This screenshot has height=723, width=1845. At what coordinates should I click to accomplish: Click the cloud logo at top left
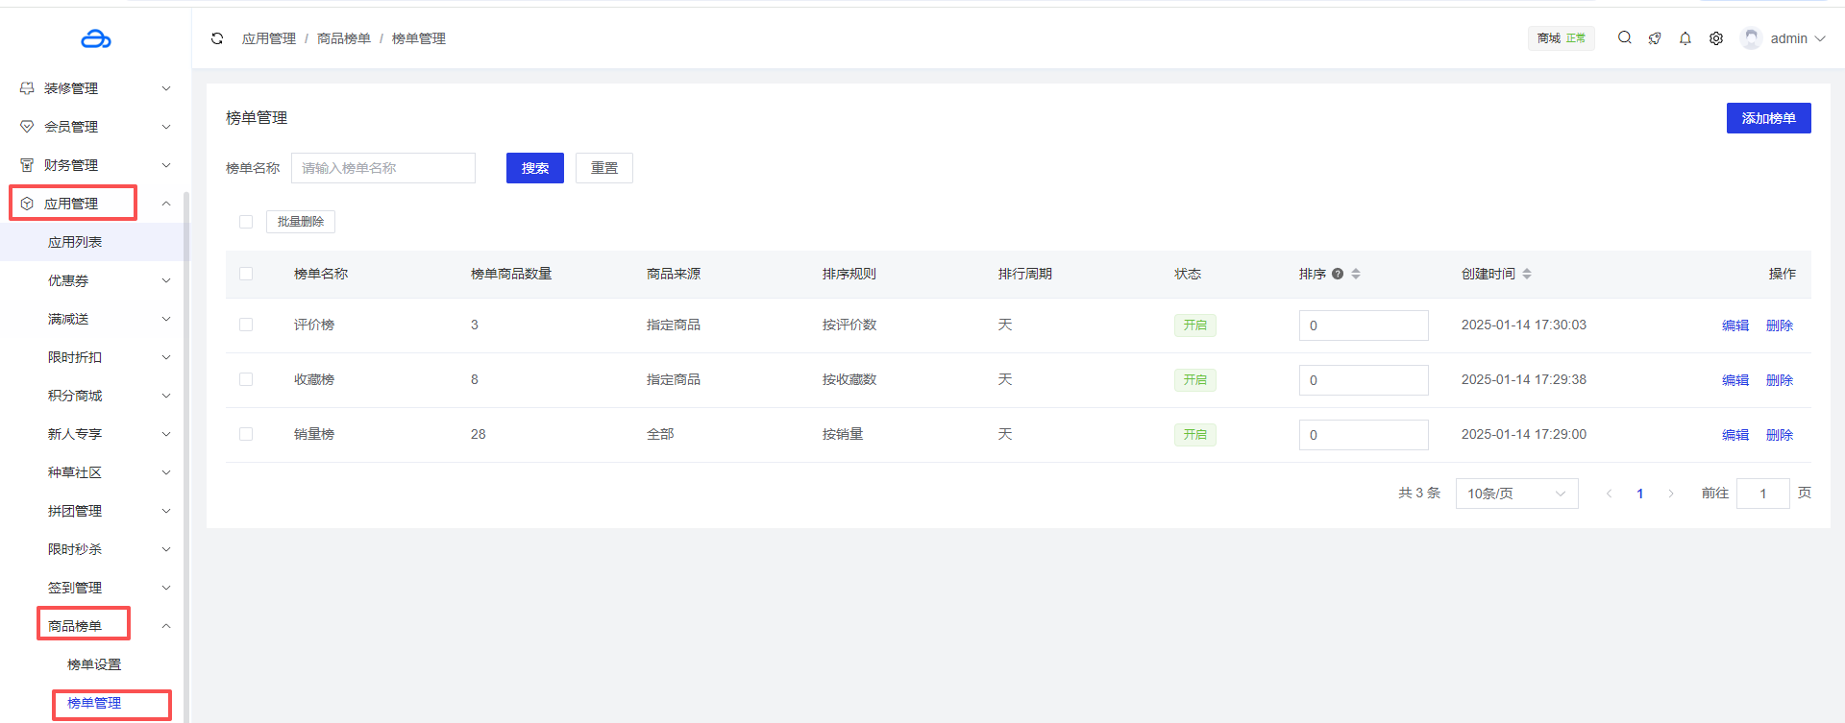(x=95, y=38)
